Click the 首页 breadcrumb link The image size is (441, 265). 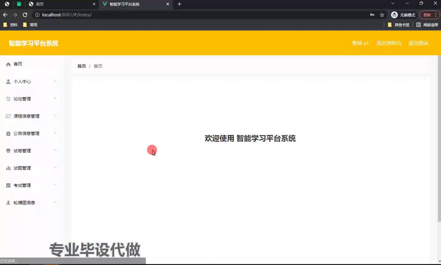coord(81,66)
